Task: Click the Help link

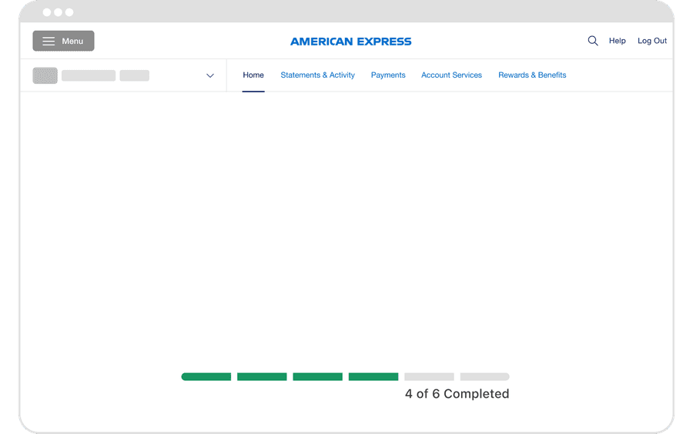Action: pos(617,41)
